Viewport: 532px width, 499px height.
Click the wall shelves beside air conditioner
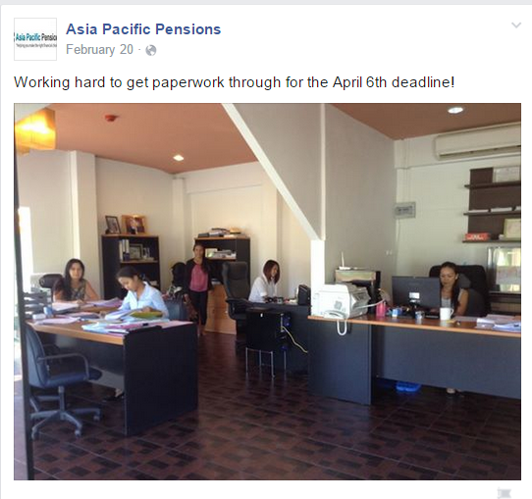pos(493,205)
